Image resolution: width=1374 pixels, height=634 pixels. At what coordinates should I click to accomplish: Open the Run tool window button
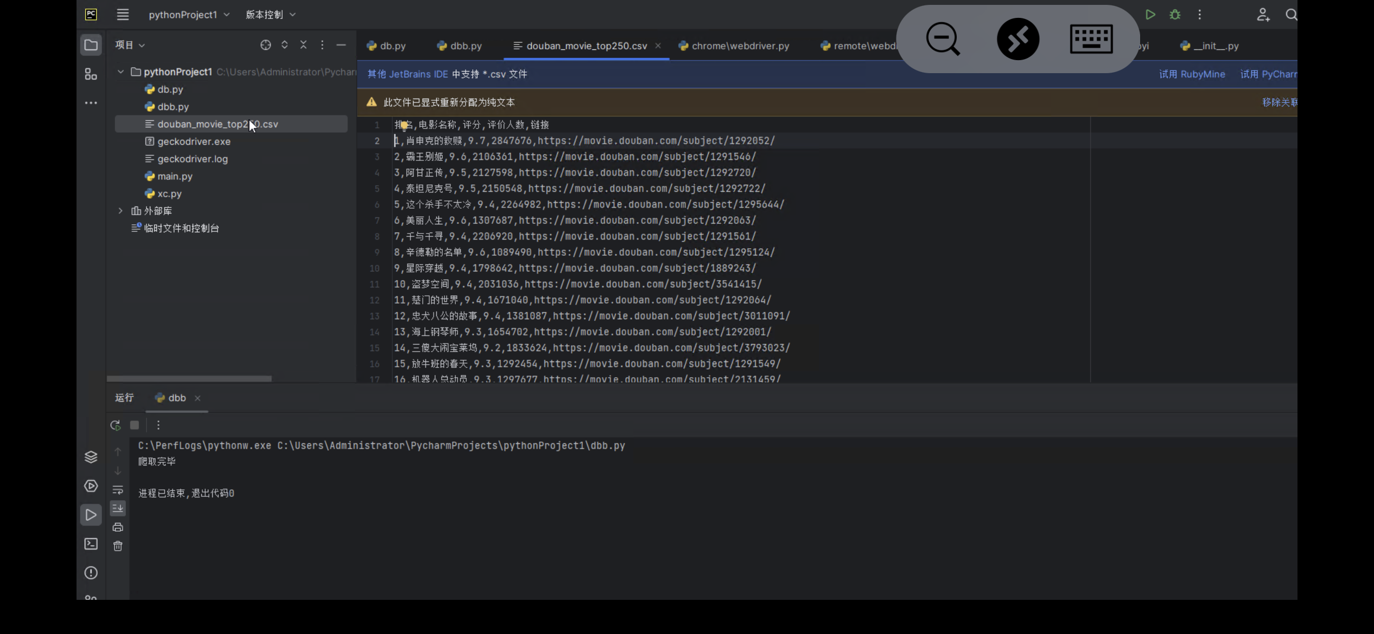coord(91,515)
